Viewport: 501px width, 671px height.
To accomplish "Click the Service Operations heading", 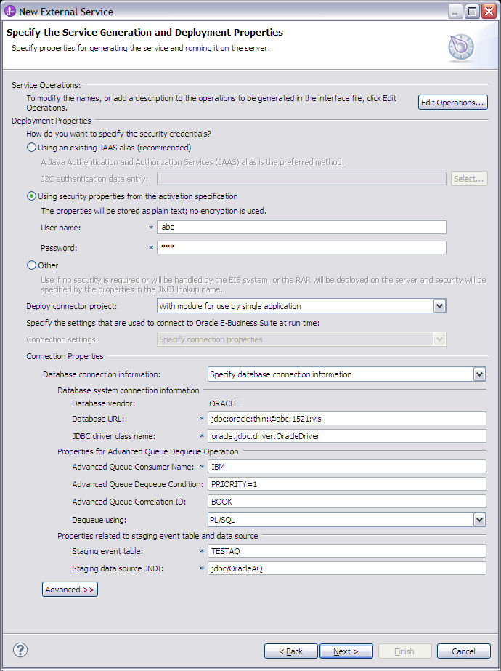I will pyautogui.click(x=46, y=85).
